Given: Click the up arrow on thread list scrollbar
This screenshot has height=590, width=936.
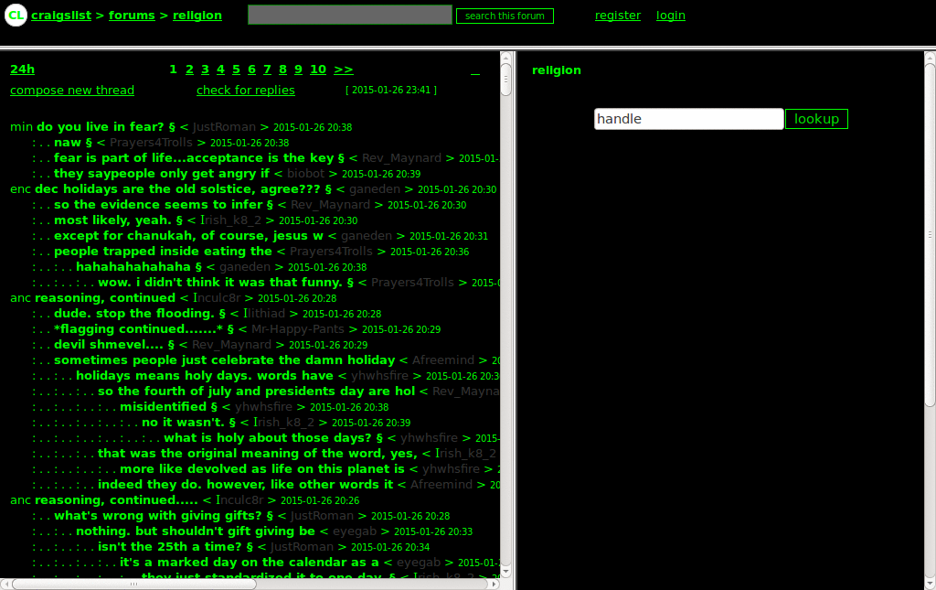Looking at the screenshot, I should [506, 58].
